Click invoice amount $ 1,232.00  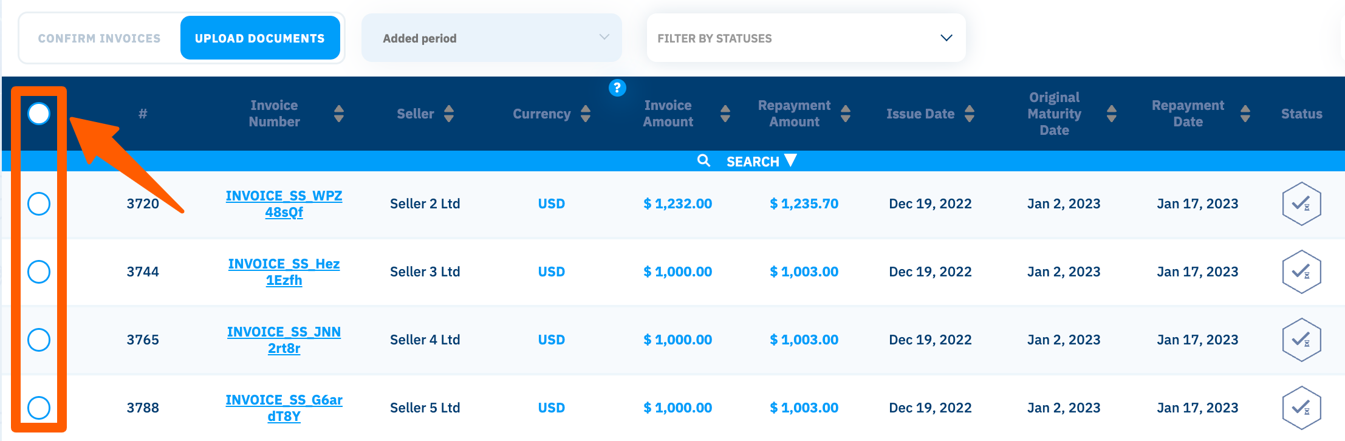click(x=677, y=203)
